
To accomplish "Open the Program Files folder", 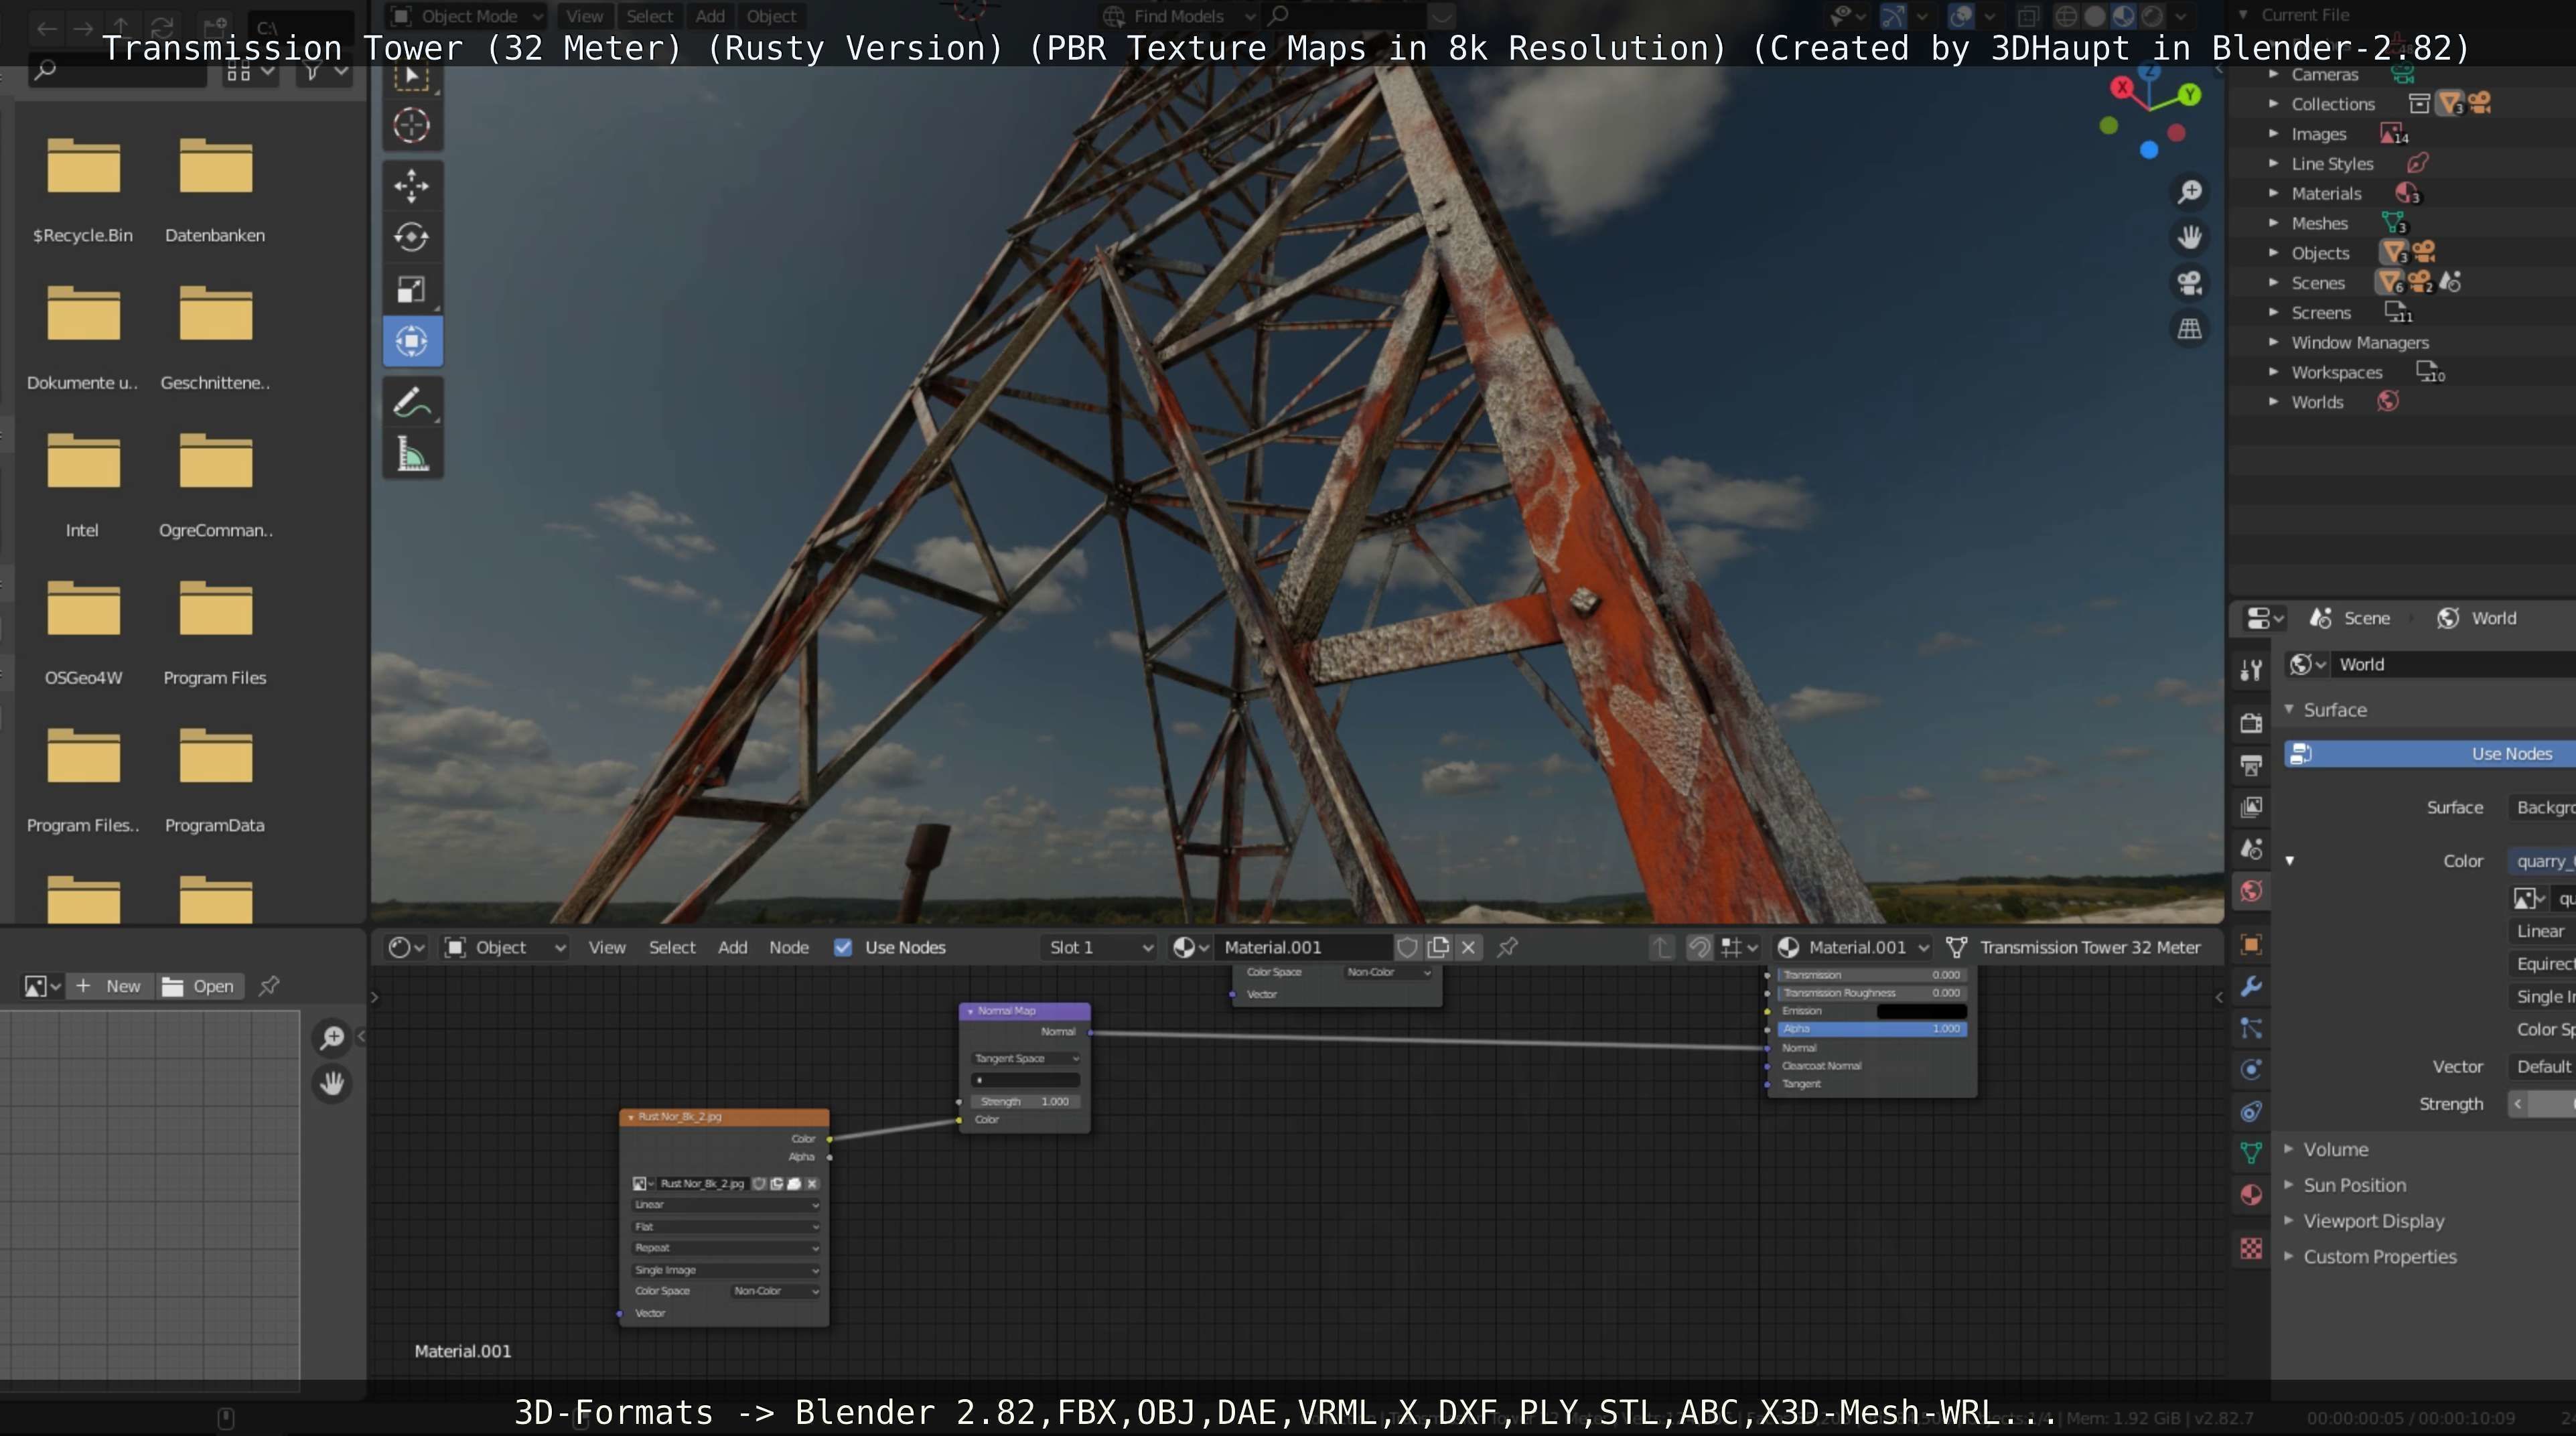I will (x=215, y=633).
